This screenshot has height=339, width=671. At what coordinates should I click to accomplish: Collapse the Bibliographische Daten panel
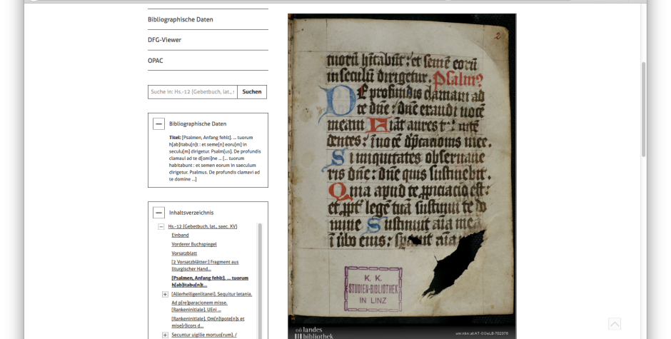(158, 123)
